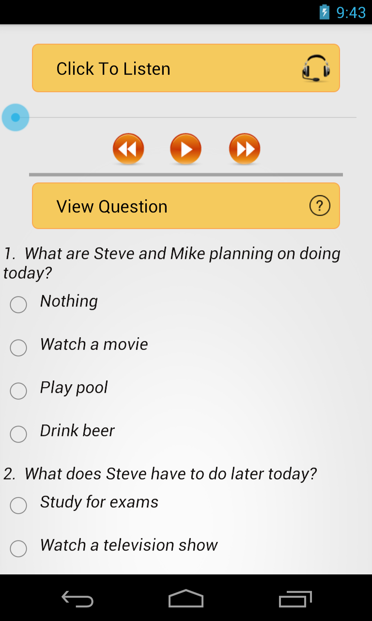372x621 pixels.
Task: Tap the Android back navigation icon
Action: click(x=77, y=599)
